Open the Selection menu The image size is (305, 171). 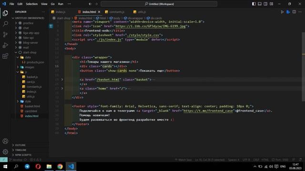pos(32,4)
